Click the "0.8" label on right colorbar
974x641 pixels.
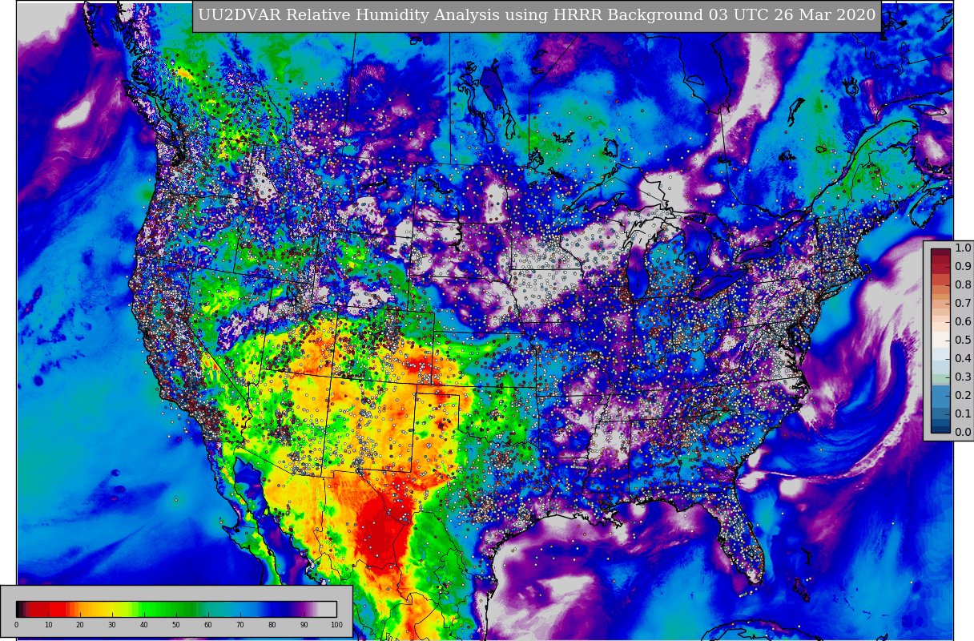point(963,285)
